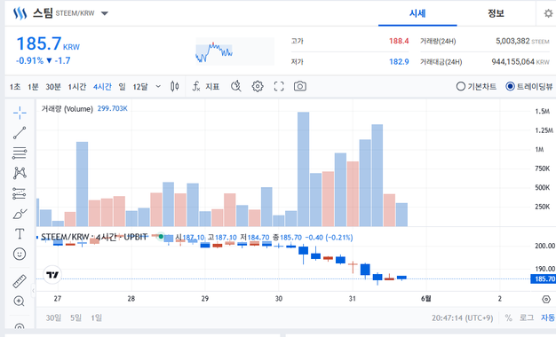This screenshot has width=556, height=337.
Task: Expand more time interval options
Action: (158, 86)
